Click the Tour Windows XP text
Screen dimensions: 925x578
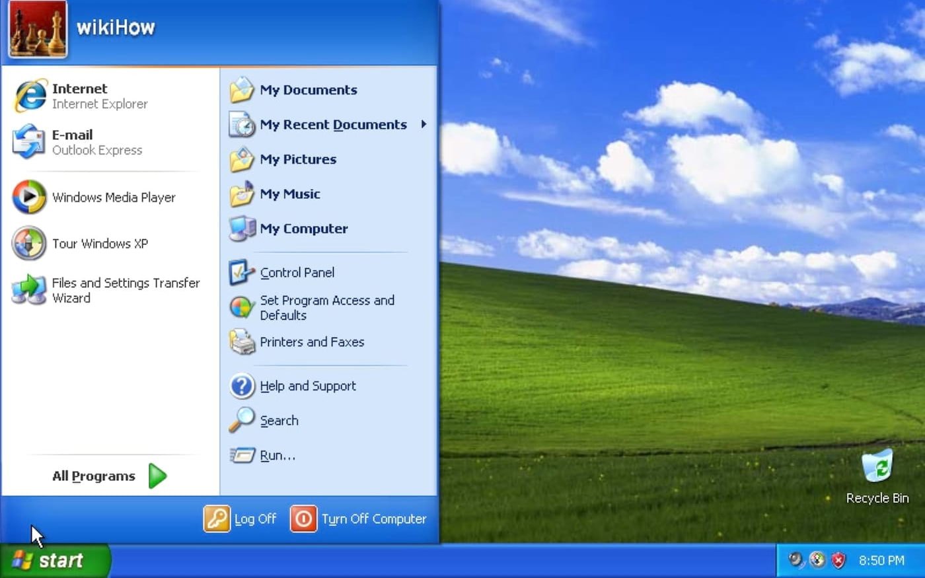pos(100,243)
